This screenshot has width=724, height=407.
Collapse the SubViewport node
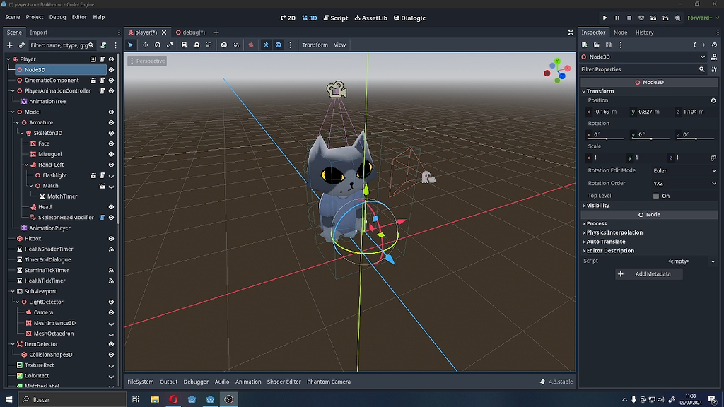click(13, 291)
